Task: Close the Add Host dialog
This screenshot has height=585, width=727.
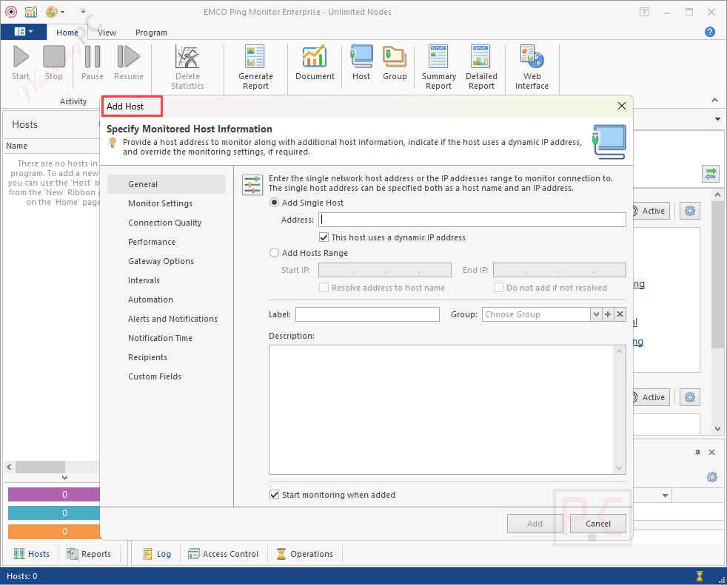Action: click(622, 106)
